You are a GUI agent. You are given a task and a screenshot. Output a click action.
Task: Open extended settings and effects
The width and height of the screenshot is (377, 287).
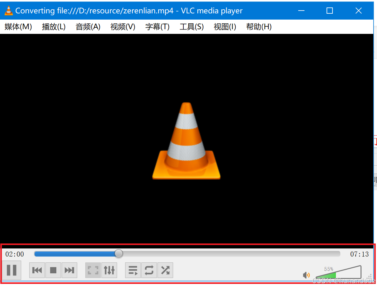coord(109,270)
